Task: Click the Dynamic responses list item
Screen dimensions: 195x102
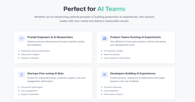Action: [113, 87]
